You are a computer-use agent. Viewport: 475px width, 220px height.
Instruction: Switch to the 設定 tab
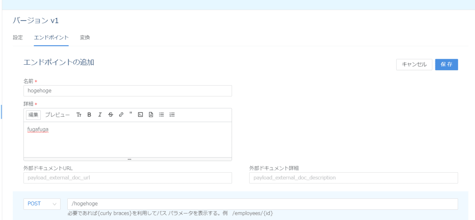coord(18,38)
